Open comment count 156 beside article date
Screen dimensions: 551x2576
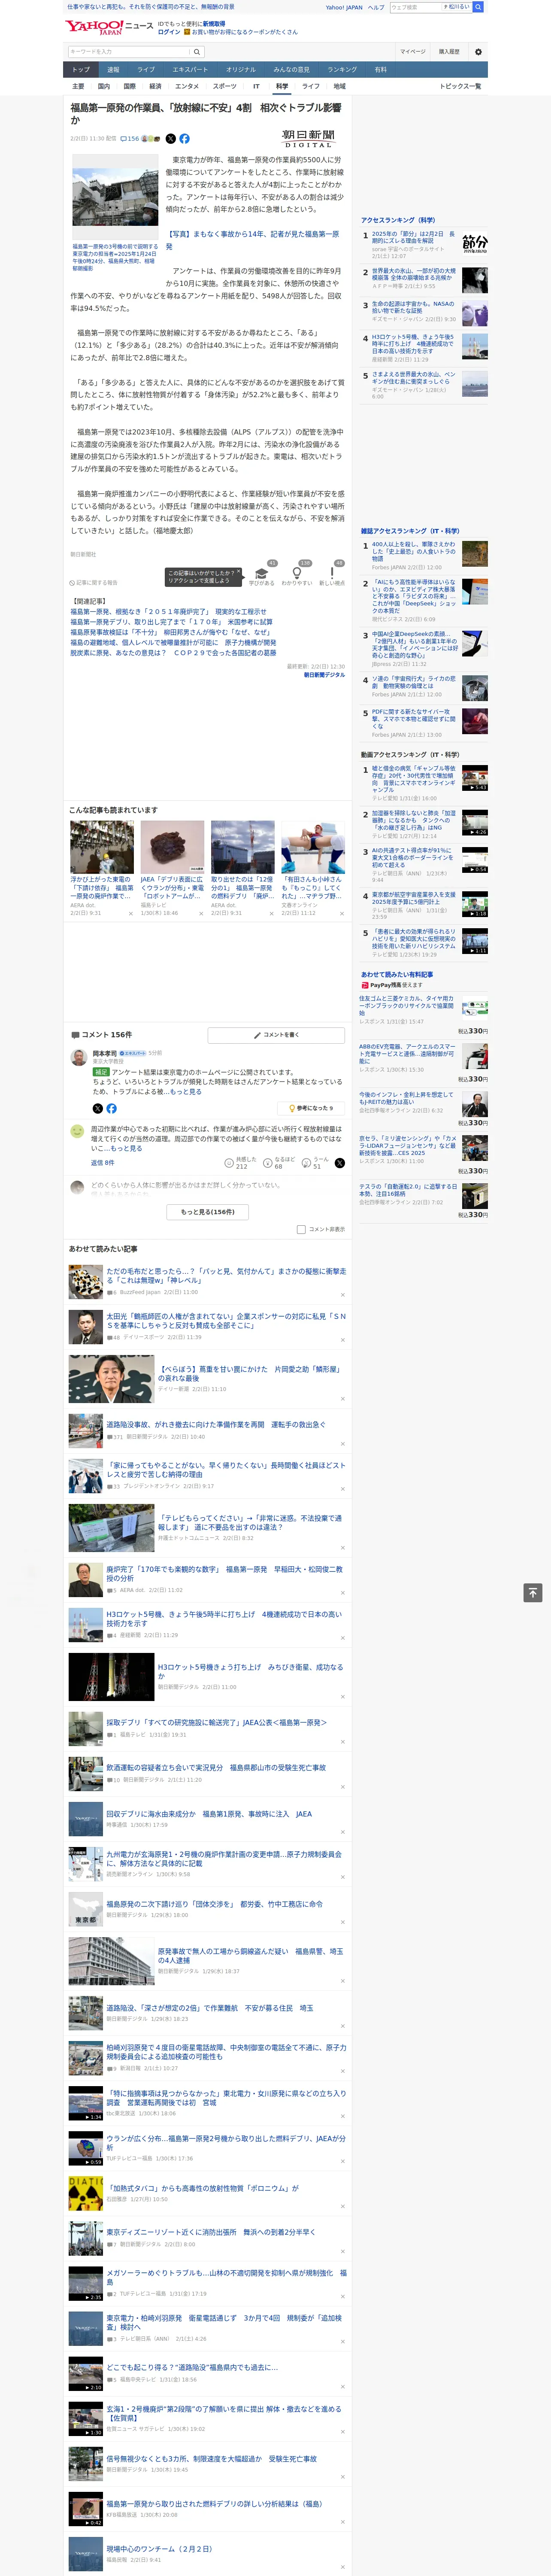point(131,139)
